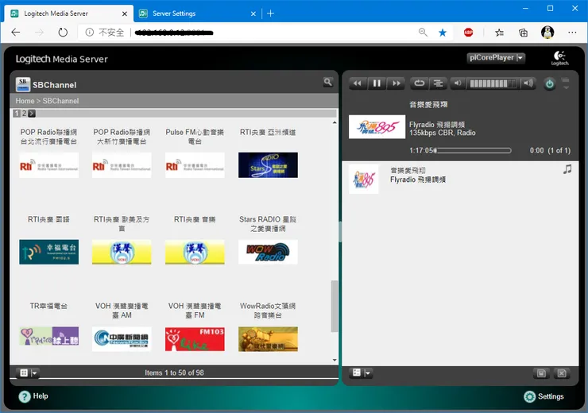Open the WOW Radio logo thumbnail
Image resolution: width=588 pixels, height=413 pixels.
point(268,252)
